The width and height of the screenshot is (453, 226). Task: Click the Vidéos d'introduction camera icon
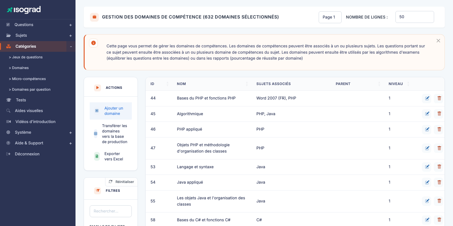coord(8,121)
